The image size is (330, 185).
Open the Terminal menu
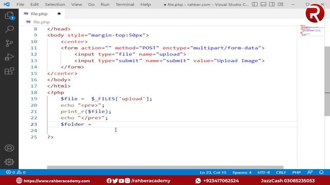click(x=125, y=5)
